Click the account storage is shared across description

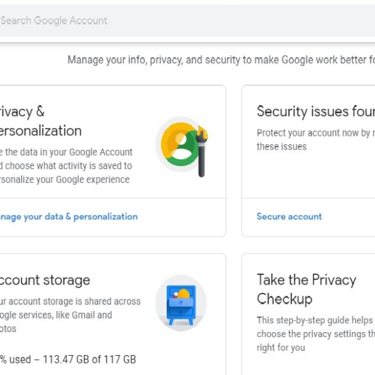(x=71, y=315)
